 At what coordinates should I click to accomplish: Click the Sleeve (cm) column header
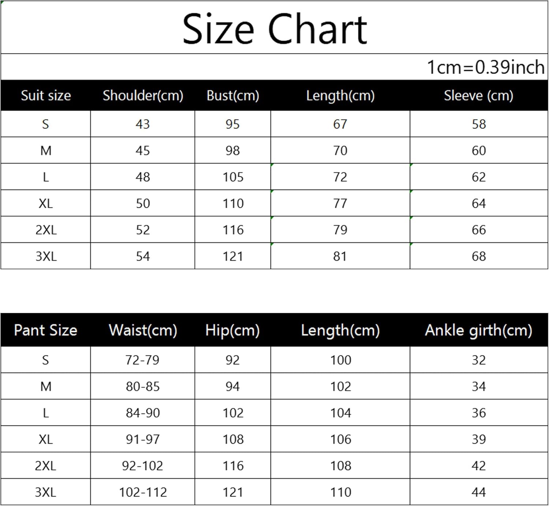(478, 96)
